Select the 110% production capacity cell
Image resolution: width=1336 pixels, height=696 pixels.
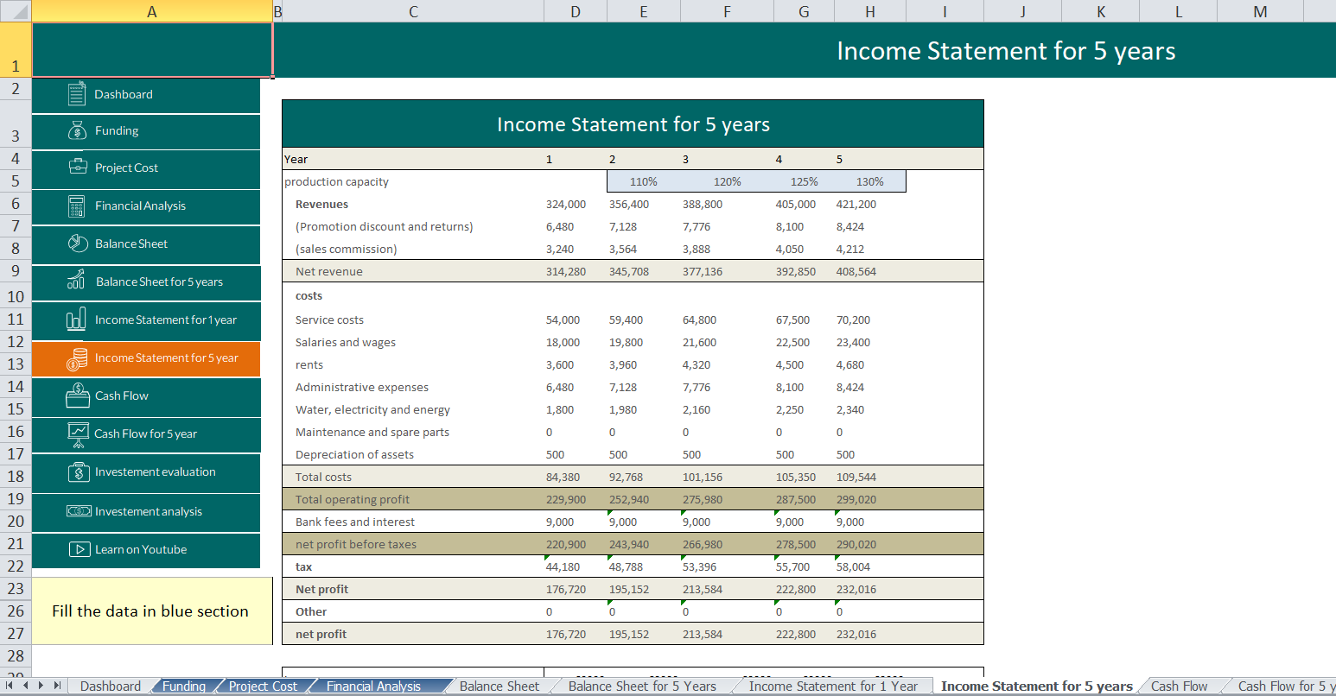[x=644, y=181]
